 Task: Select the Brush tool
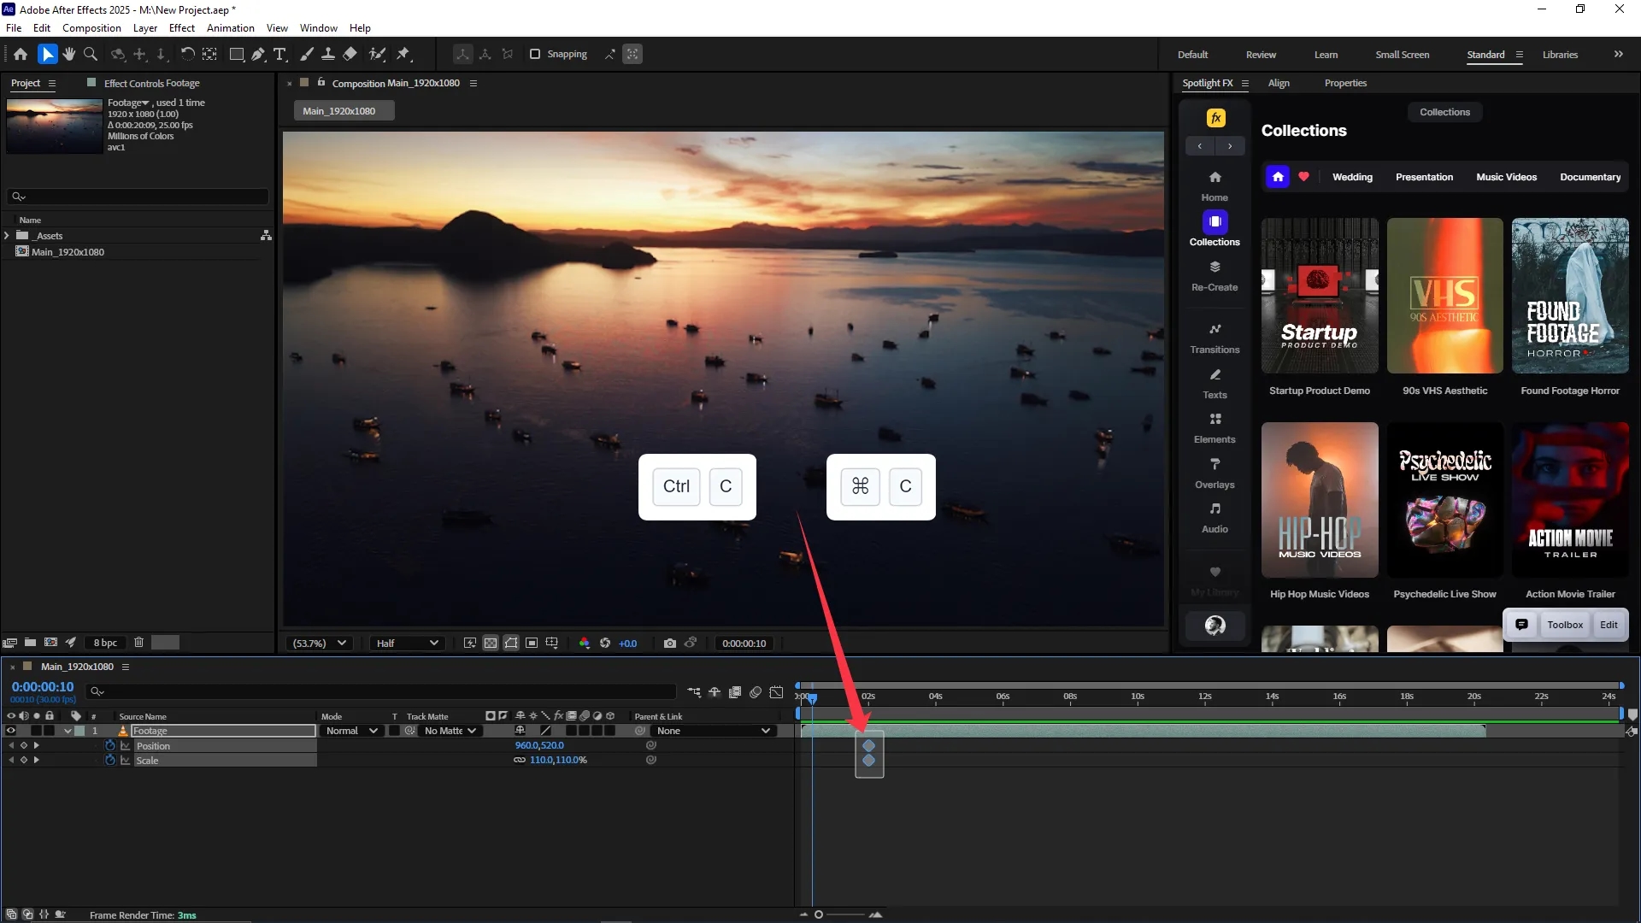[x=307, y=54]
